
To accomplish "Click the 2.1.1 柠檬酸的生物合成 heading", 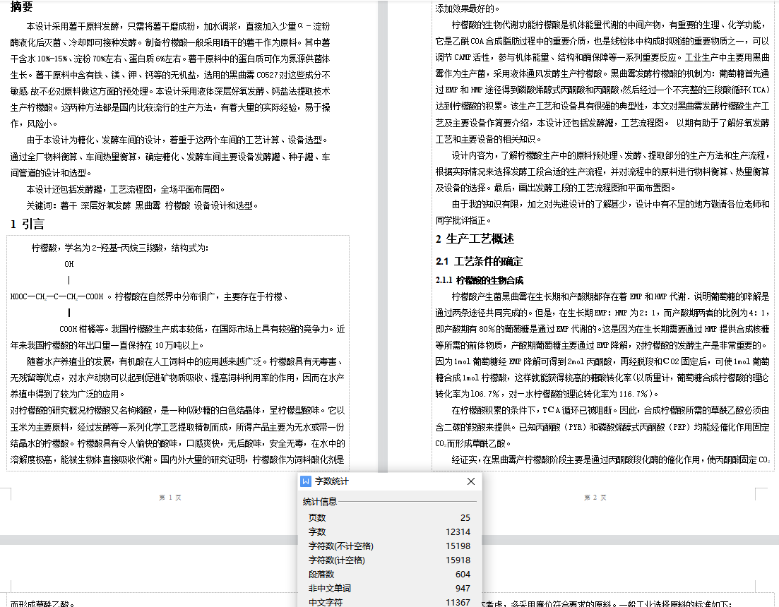I will [x=479, y=280].
